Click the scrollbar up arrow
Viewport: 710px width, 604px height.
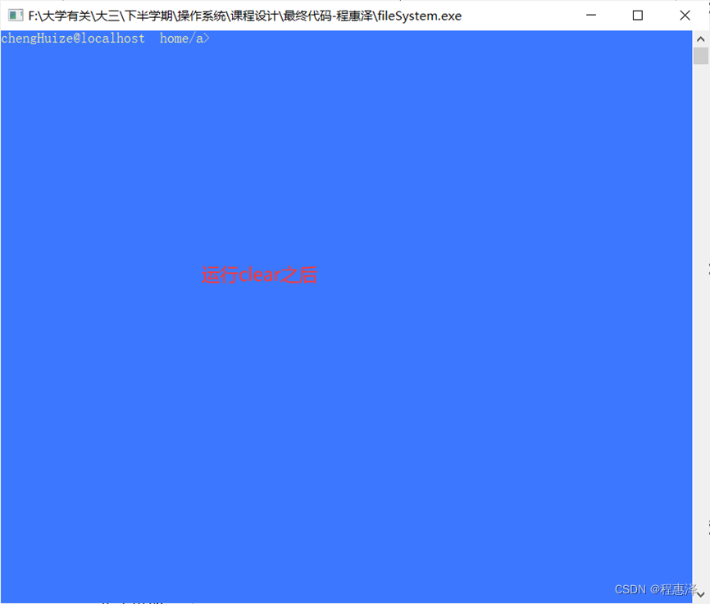point(700,39)
